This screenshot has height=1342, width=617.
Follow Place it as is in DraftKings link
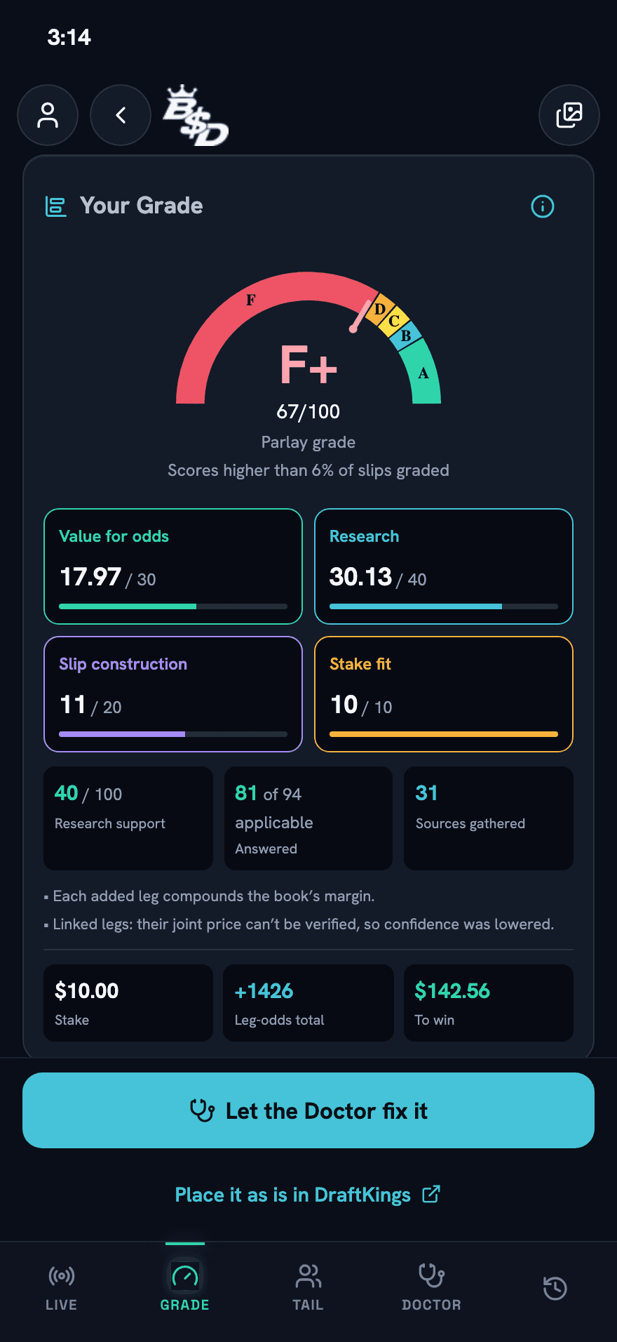point(293,1195)
